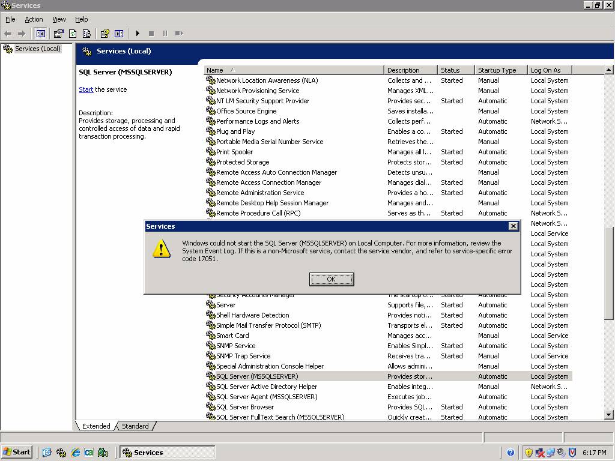Toggle the Show/Hide Console Tree toolbar button

pyautogui.click(x=40, y=34)
